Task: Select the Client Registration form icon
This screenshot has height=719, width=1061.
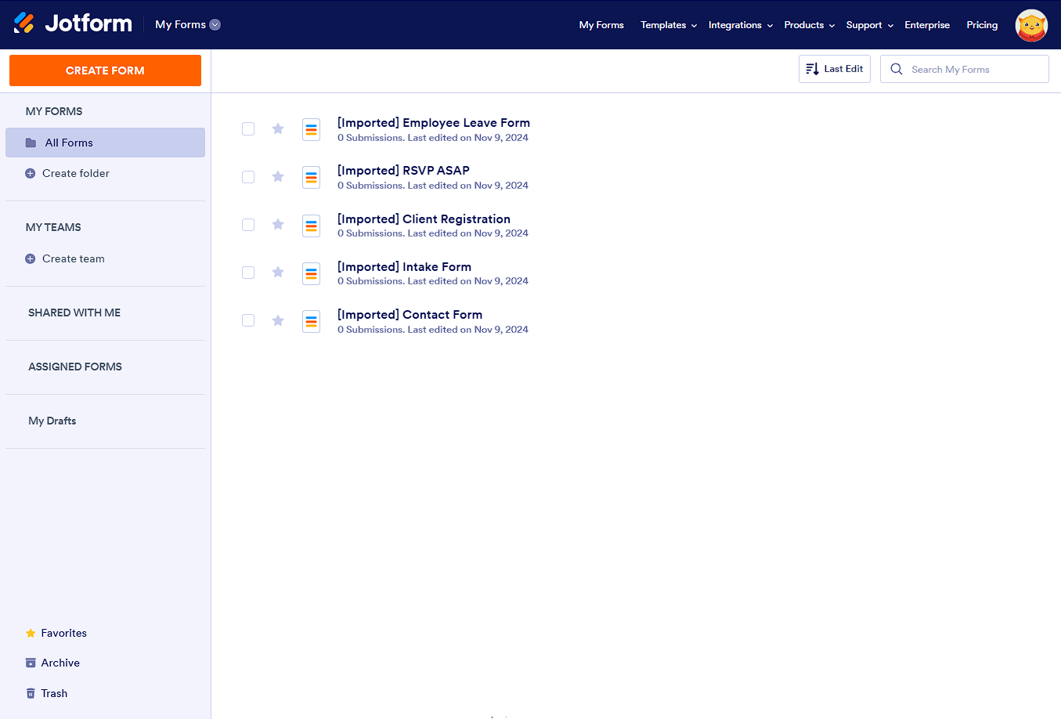Action: pyautogui.click(x=311, y=225)
